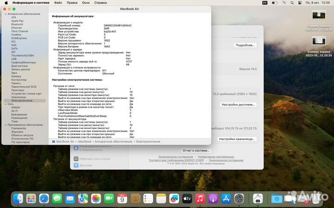Select Брандмауэр under Сеть
This screenshot has width=334, height=208.
pyautogui.click(x=19, y=115)
